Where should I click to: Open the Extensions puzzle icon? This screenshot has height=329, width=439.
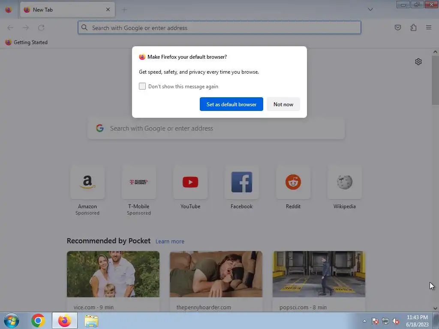tap(413, 27)
